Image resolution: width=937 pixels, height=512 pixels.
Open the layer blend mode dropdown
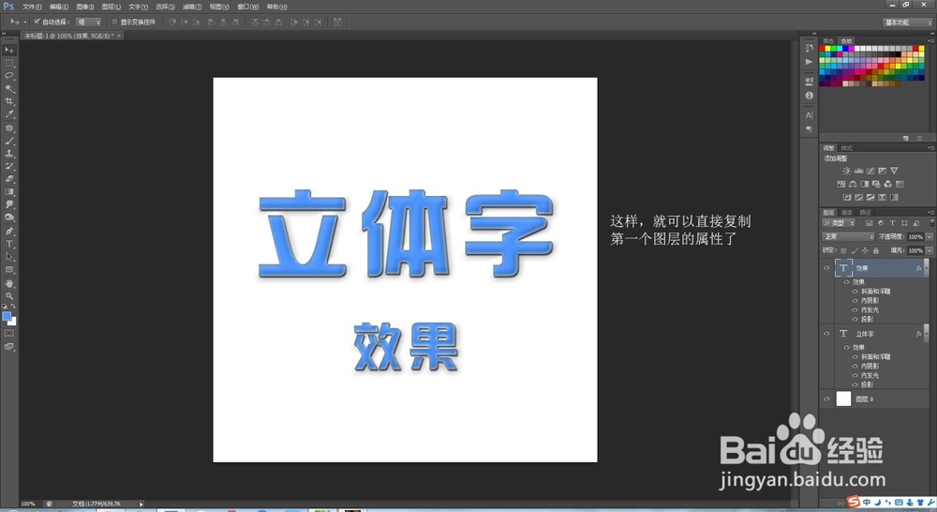(848, 237)
